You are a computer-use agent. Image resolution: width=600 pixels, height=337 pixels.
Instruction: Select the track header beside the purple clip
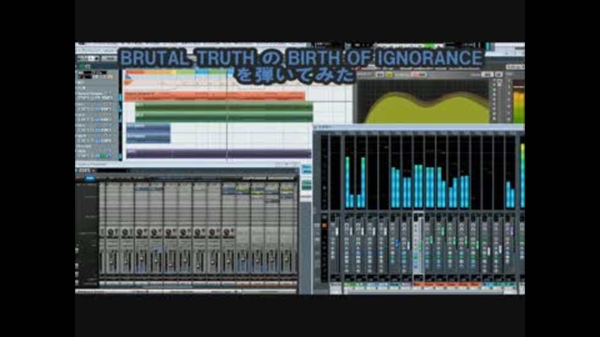[98, 154]
